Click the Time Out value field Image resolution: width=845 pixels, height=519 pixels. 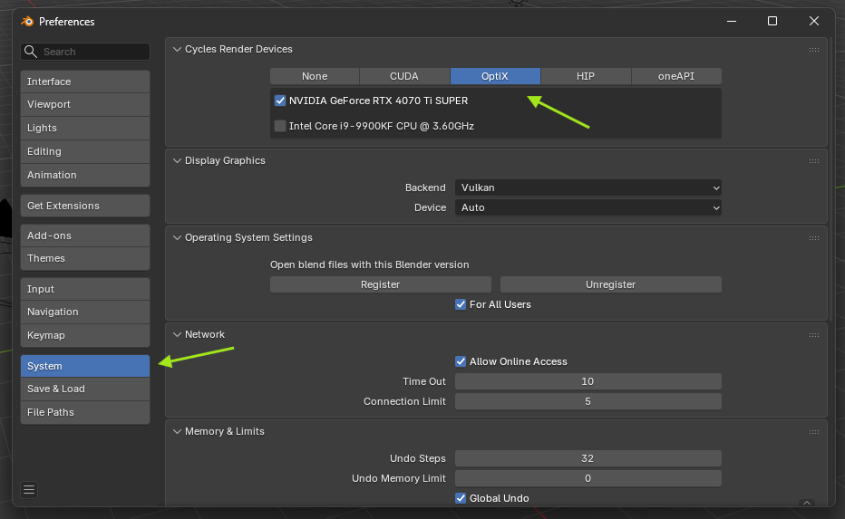tap(588, 381)
